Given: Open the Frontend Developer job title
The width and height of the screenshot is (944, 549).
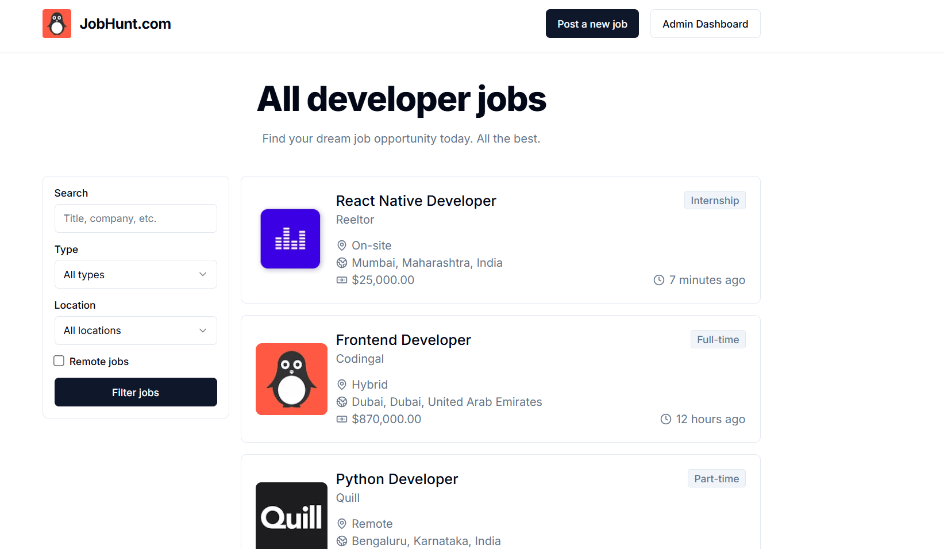Looking at the screenshot, I should click(403, 340).
